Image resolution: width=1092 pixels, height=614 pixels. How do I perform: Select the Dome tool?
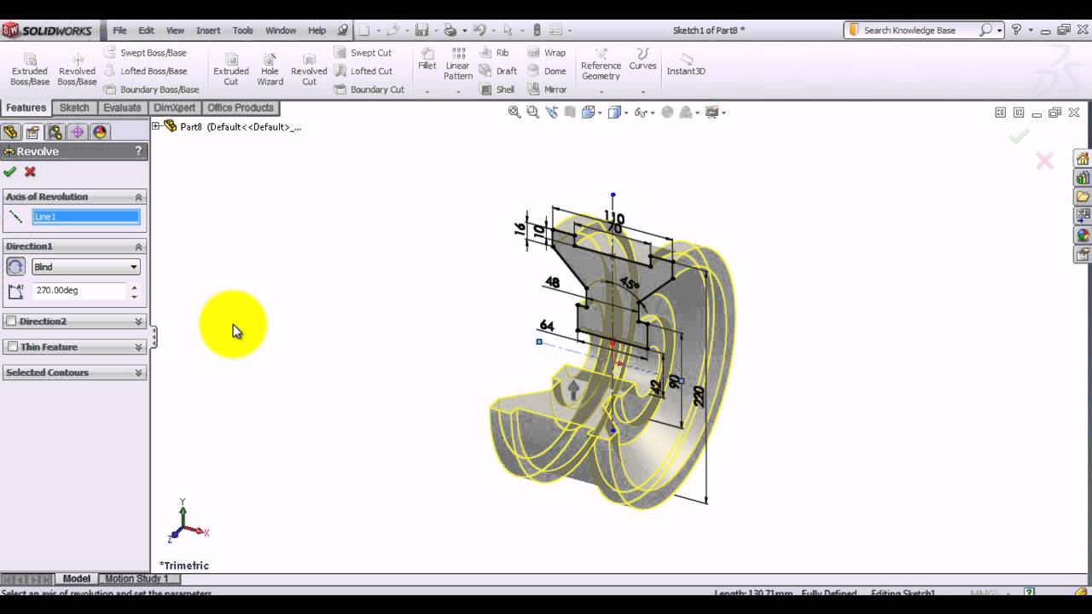(x=546, y=71)
